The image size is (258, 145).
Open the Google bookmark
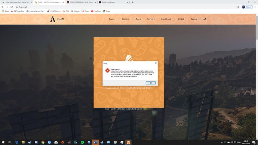[76, 11]
